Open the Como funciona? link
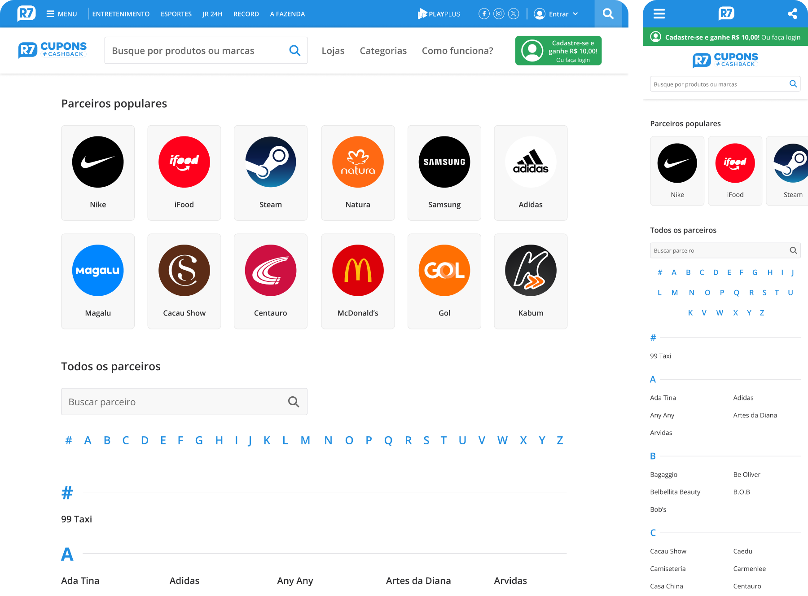808x596 pixels. point(457,51)
